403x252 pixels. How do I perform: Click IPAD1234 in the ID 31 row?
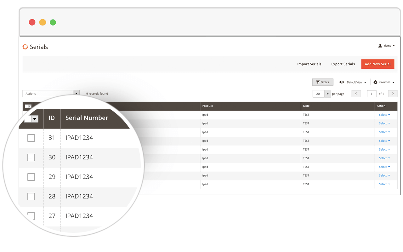pos(79,138)
